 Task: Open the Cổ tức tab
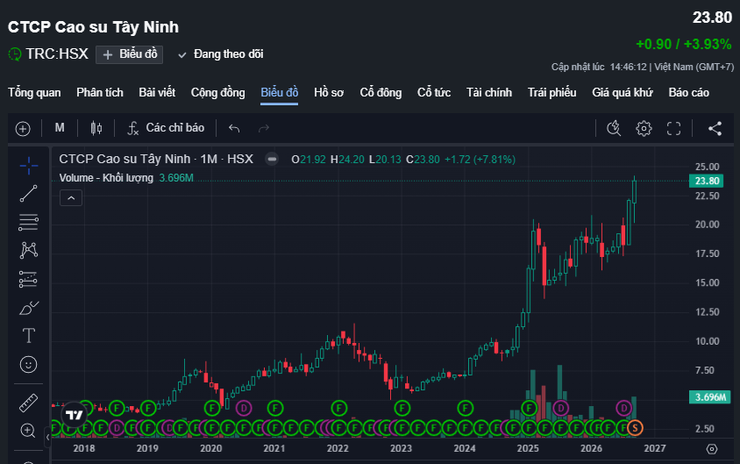[x=434, y=92]
